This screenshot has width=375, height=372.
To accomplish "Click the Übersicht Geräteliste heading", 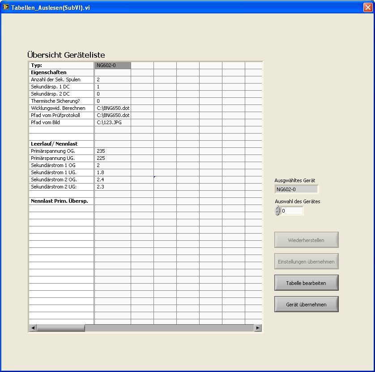I will 66,55.
